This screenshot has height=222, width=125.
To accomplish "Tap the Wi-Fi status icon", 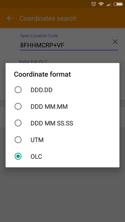I will point(101,4).
